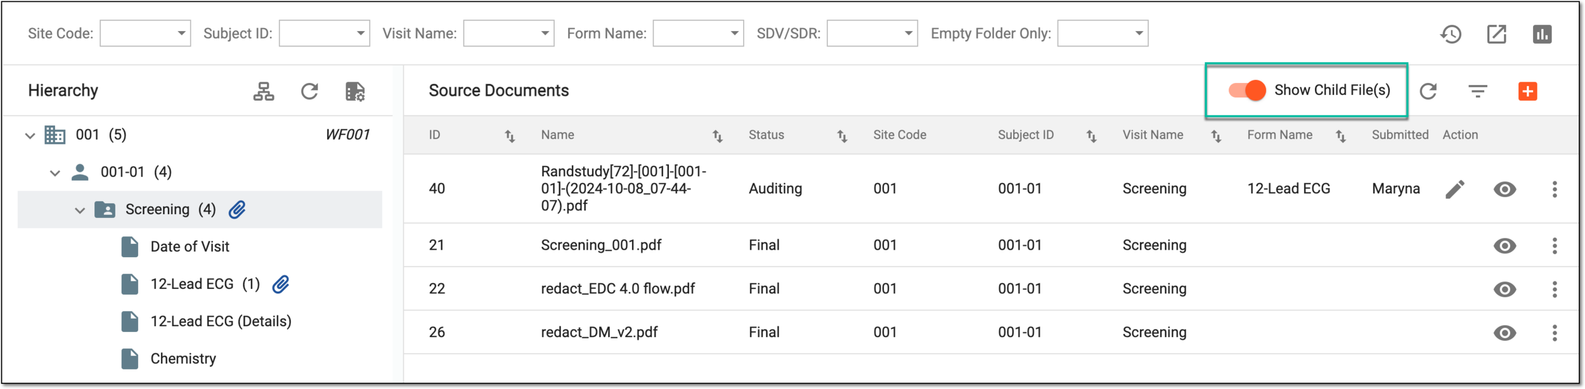Refresh the Hierarchy panel
Image resolution: width=1585 pixels, height=389 pixels.
[309, 91]
